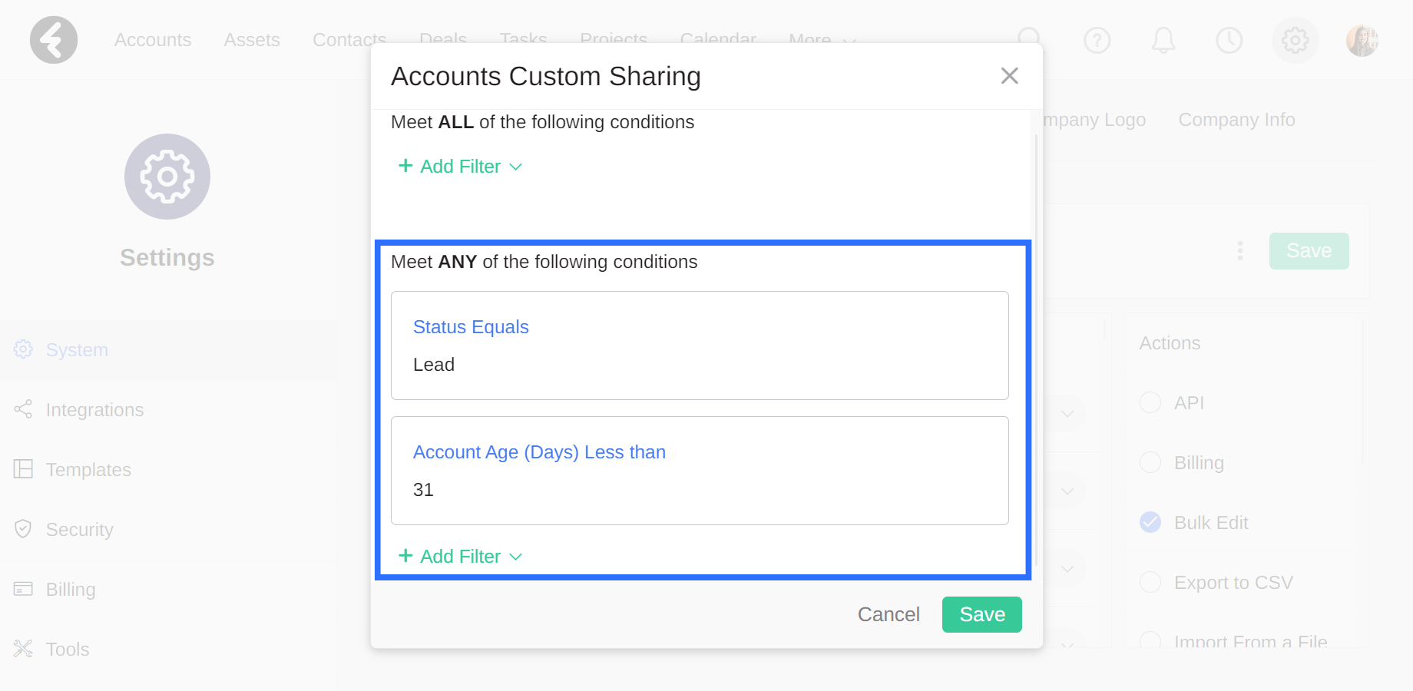
Task: Open the help question mark icon
Action: (x=1097, y=40)
